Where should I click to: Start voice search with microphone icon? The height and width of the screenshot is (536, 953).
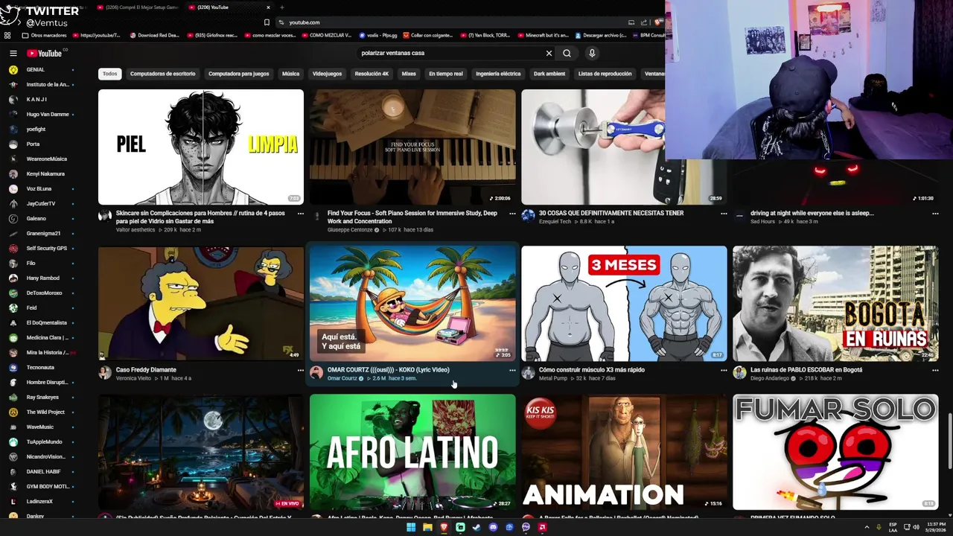click(x=592, y=53)
